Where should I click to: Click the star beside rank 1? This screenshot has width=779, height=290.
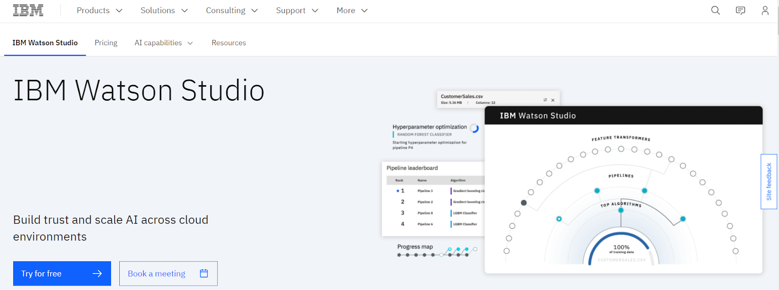click(x=398, y=191)
